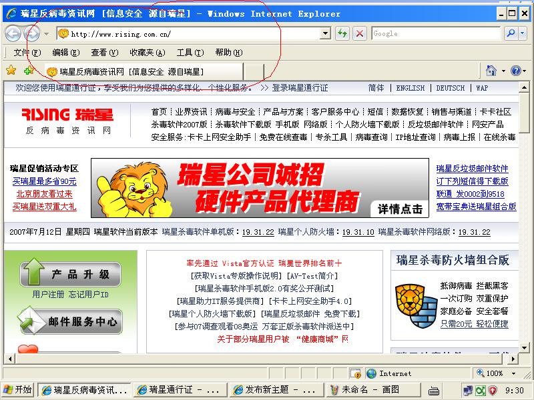The image size is (534, 400).
Task: Open the 收藏夹(A) menu
Action: point(147,53)
